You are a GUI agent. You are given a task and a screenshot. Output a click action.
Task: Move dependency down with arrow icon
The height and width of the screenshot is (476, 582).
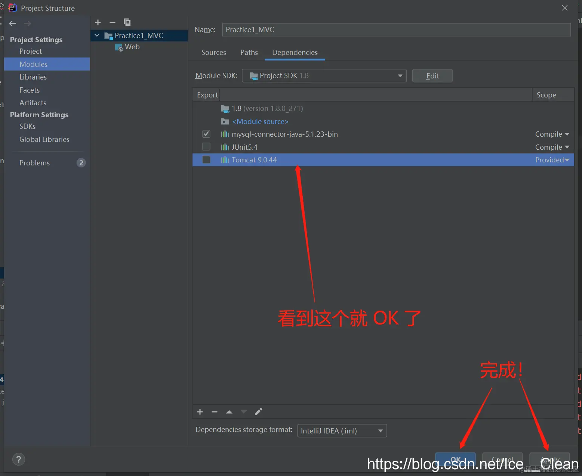(x=244, y=412)
